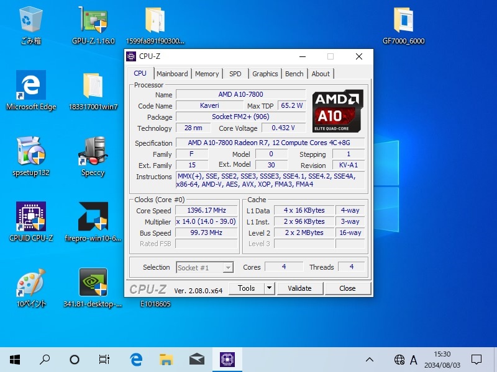Launch the Speccy desktop shortcut

tap(93, 157)
